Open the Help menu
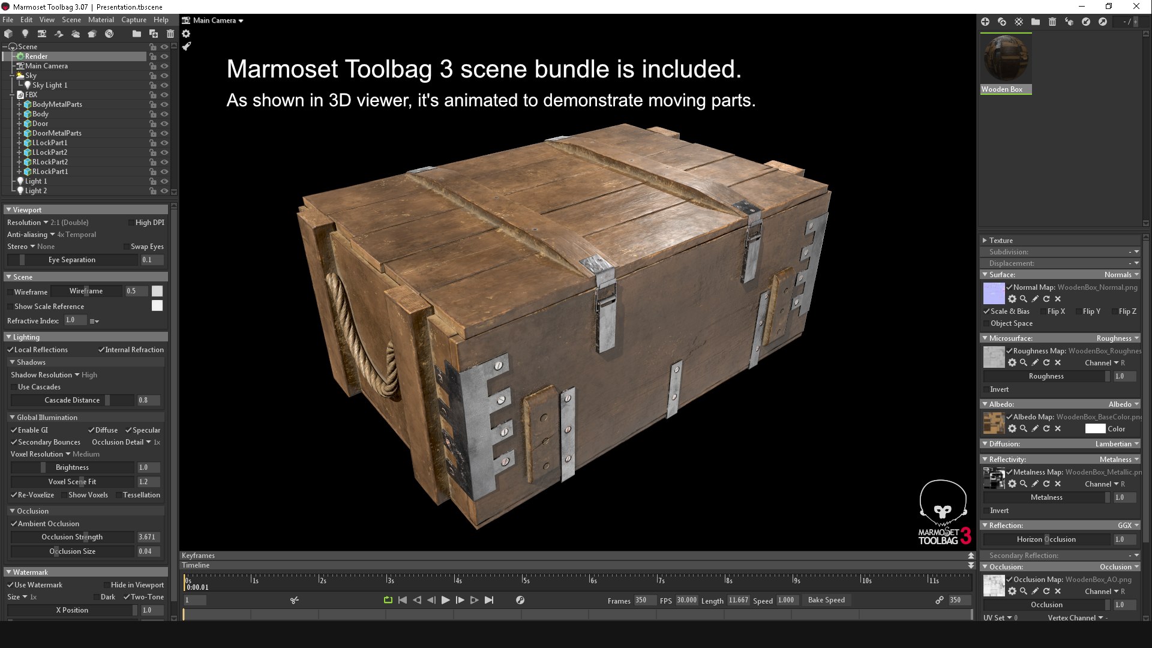 (x=161, y=20)
